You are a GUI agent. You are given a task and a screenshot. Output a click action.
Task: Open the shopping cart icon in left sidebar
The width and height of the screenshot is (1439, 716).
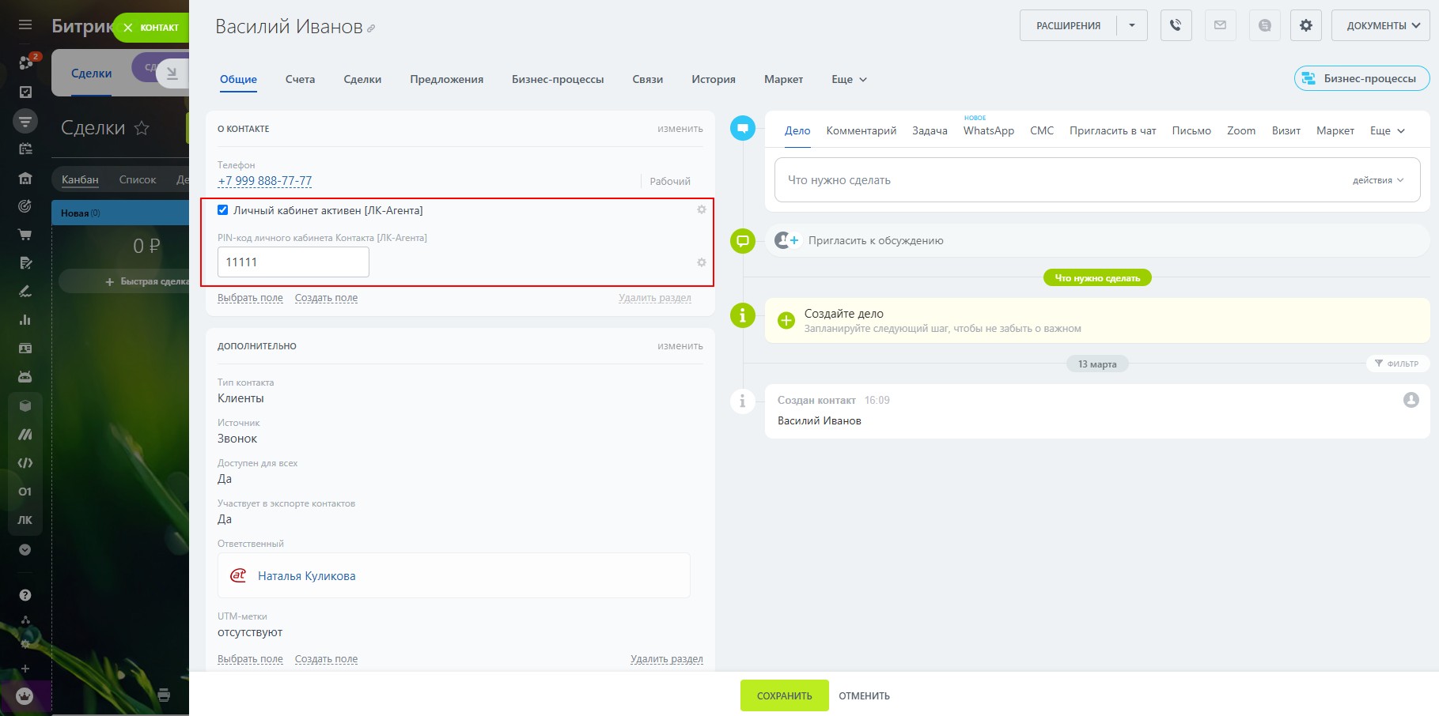pyautogui.click(x=25, y=235)
